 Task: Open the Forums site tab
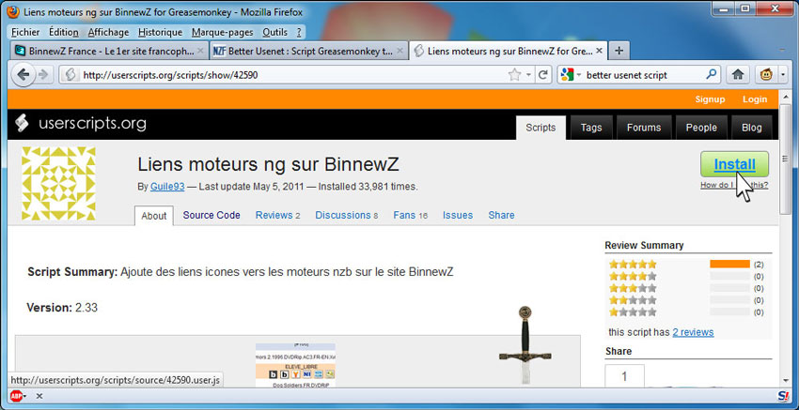pyautogui.click(x=644, y=128)
